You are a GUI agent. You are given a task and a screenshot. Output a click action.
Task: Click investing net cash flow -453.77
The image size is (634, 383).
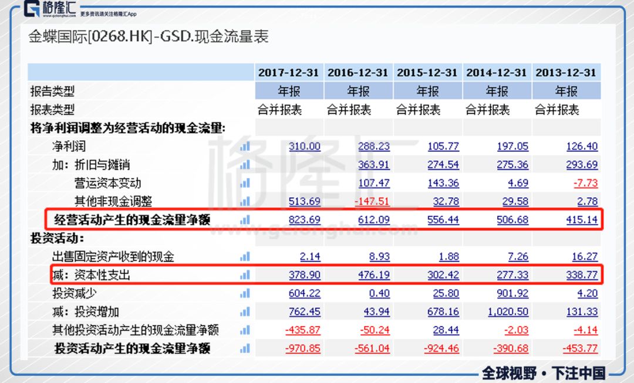[580, 348]
